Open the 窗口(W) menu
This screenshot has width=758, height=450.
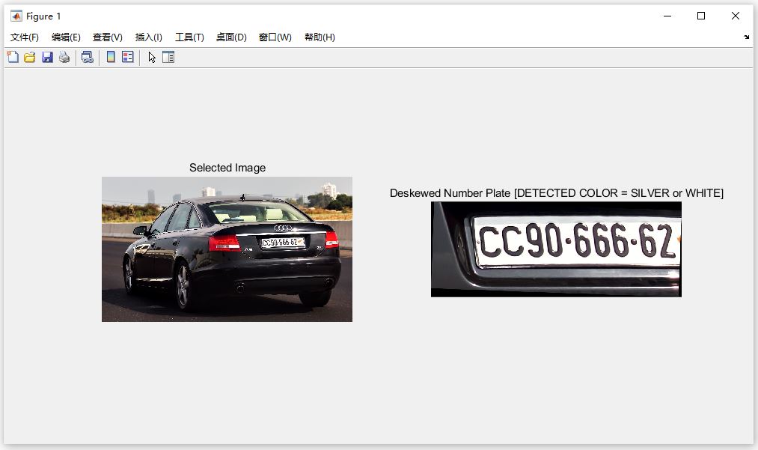point(275,37)
